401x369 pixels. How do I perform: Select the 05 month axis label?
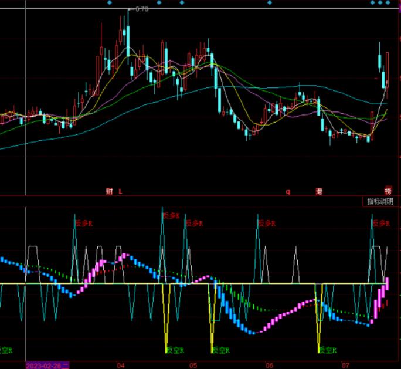pos(193,365)
